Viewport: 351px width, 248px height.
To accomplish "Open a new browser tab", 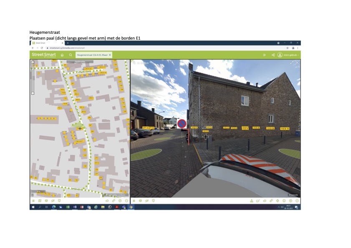I will coord(68,43).
